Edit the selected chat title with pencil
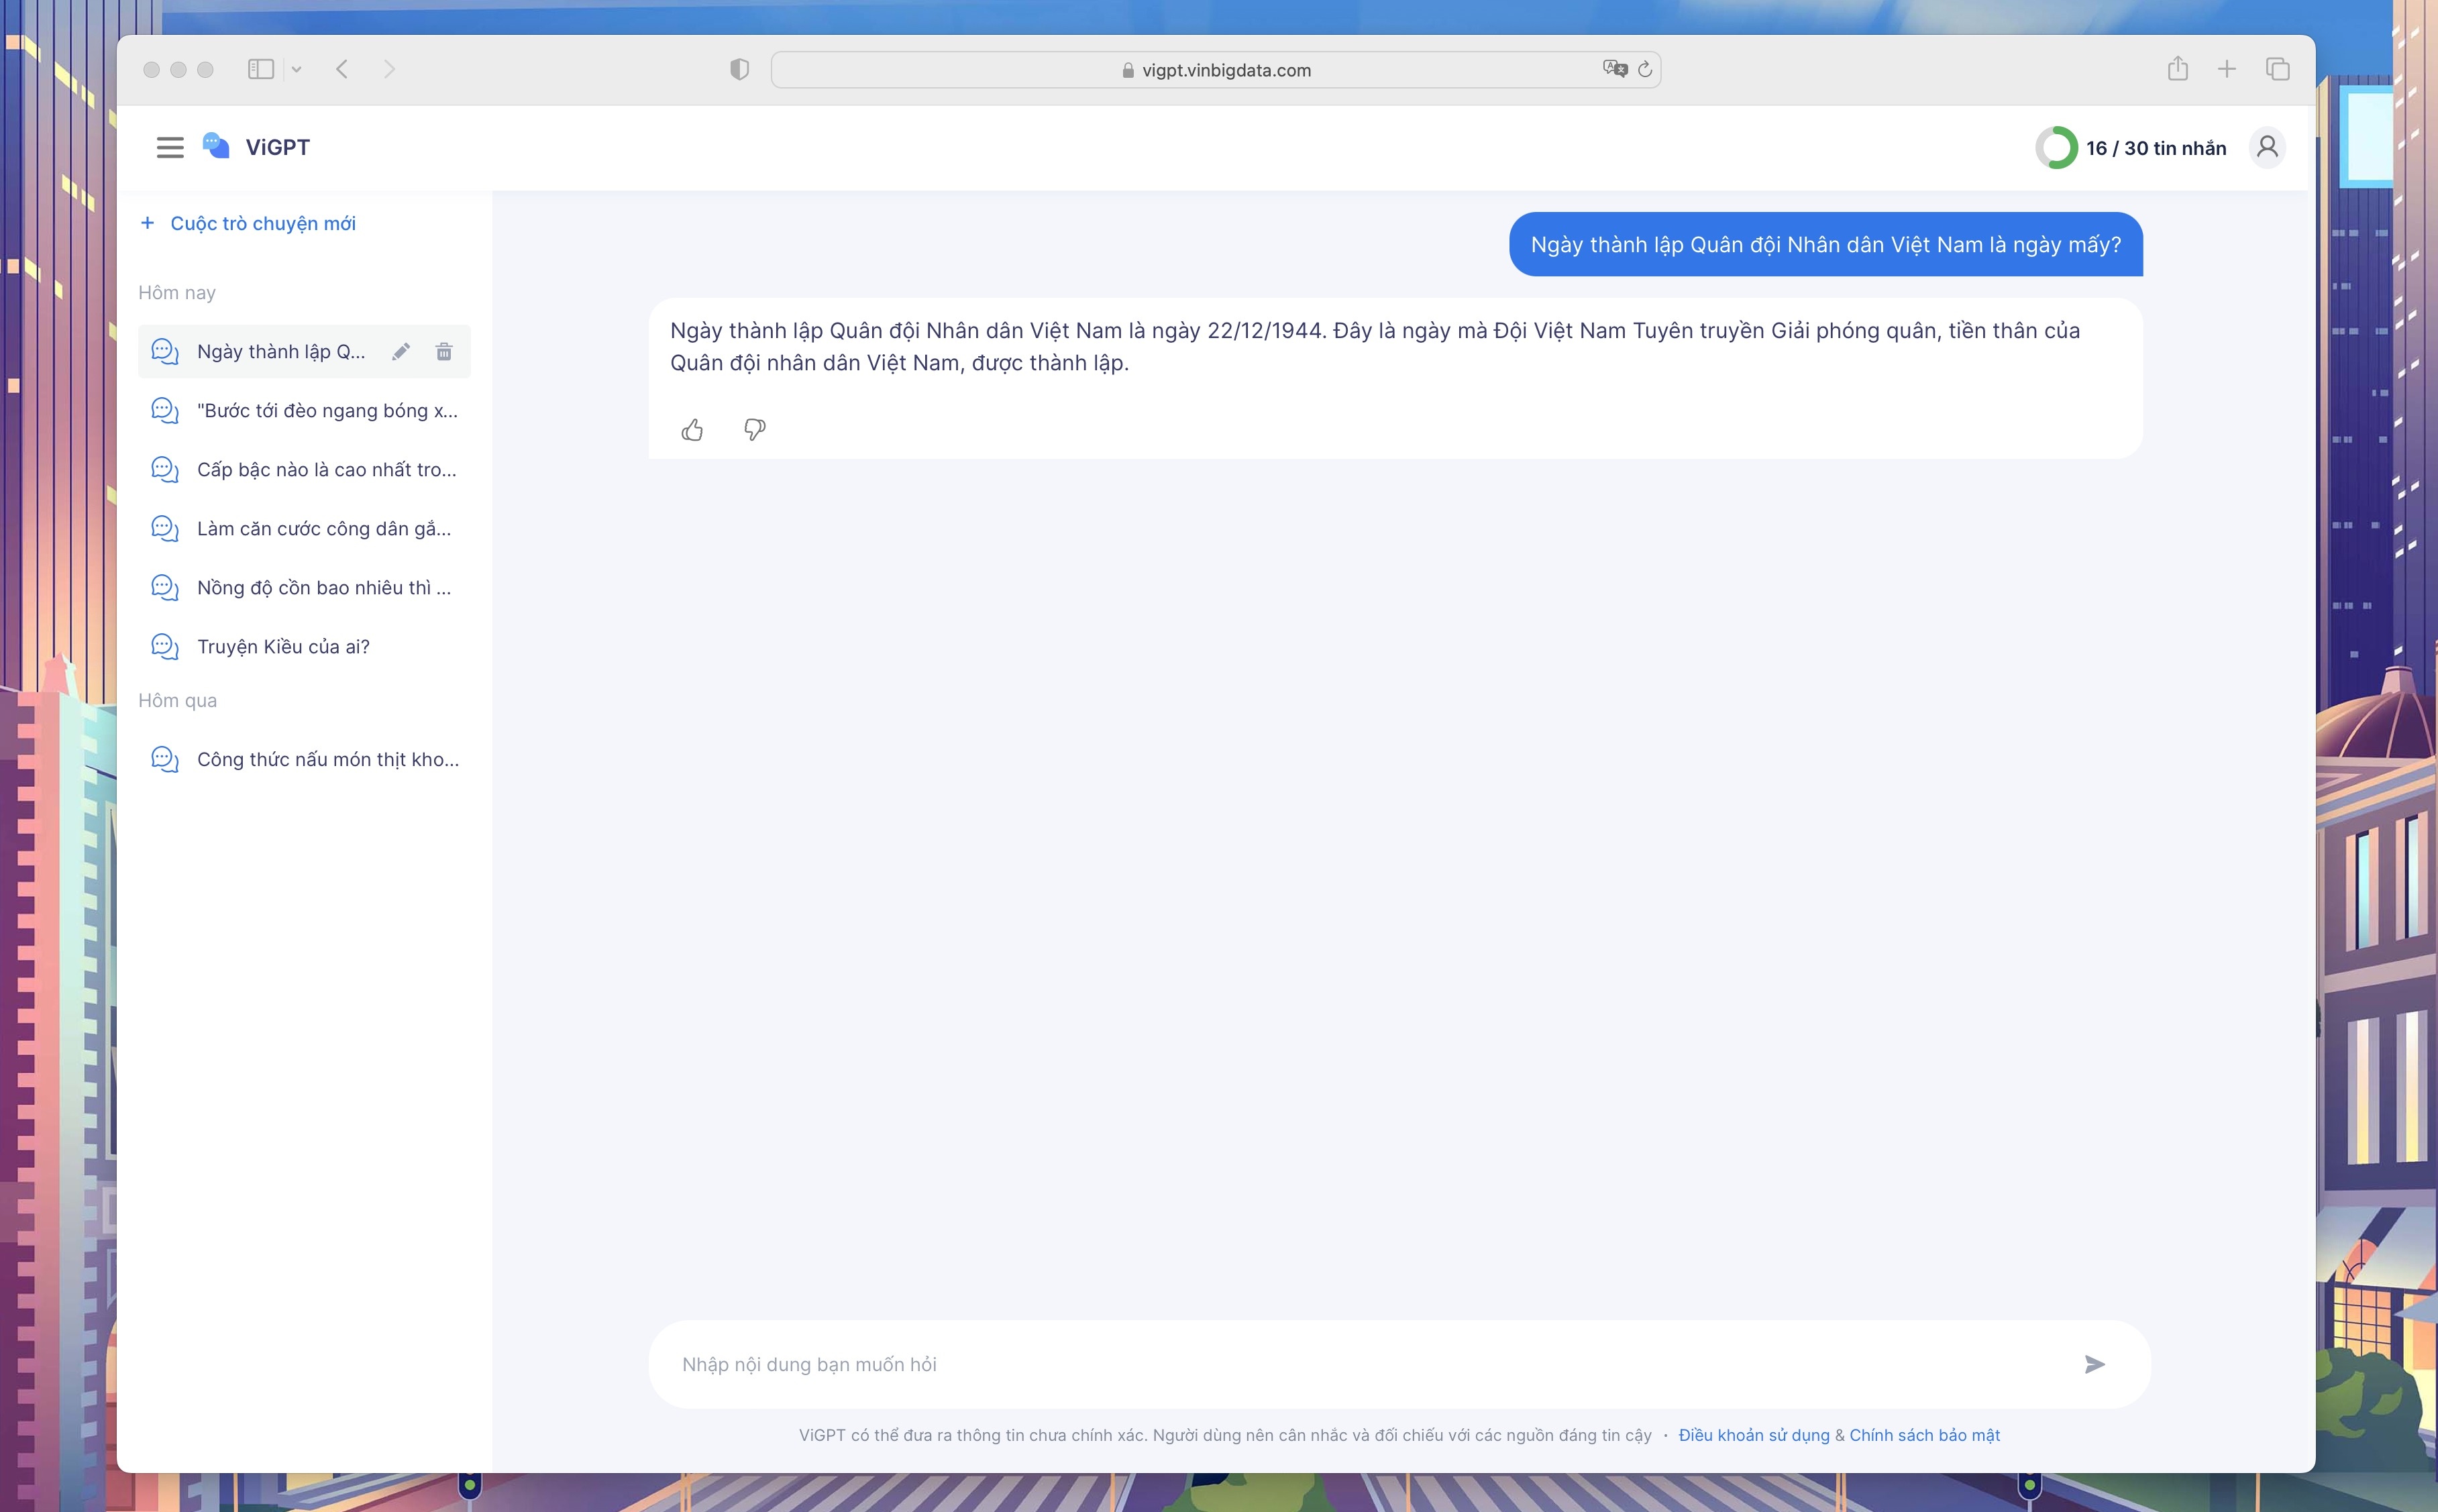 point(401,352)
